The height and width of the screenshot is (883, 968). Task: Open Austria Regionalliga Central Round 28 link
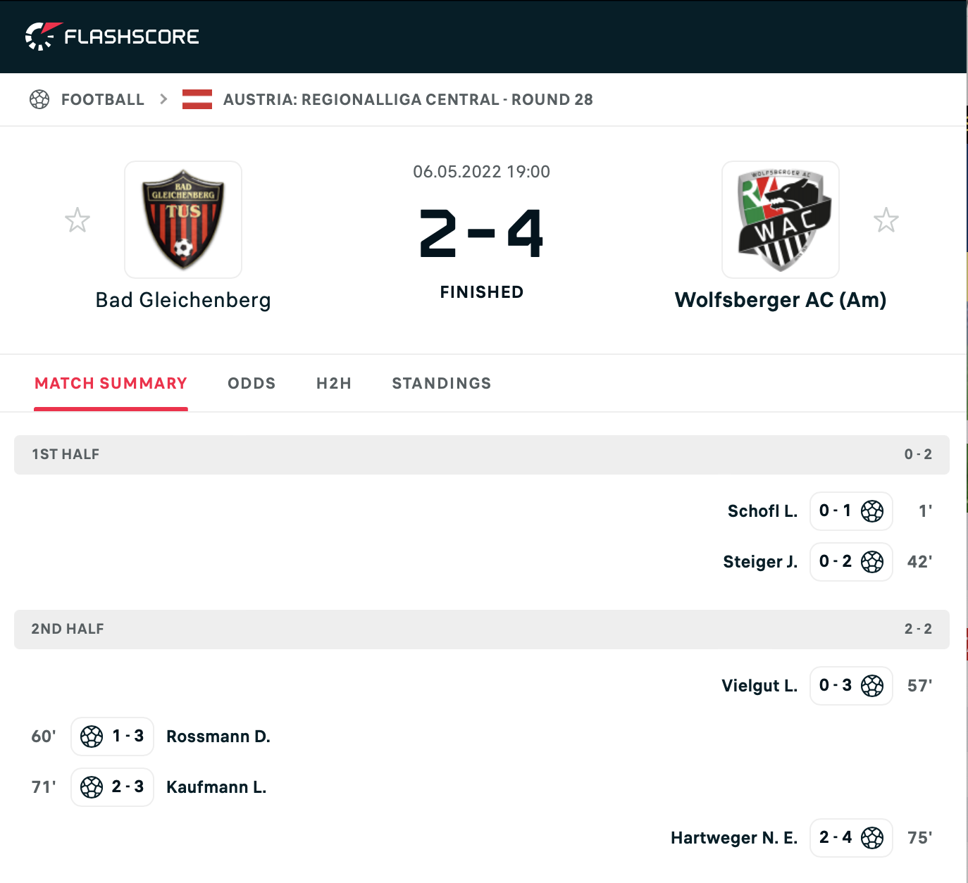(408, 99)
